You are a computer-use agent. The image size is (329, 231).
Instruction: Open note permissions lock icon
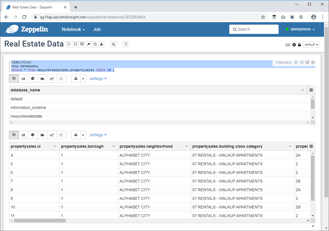299,45
